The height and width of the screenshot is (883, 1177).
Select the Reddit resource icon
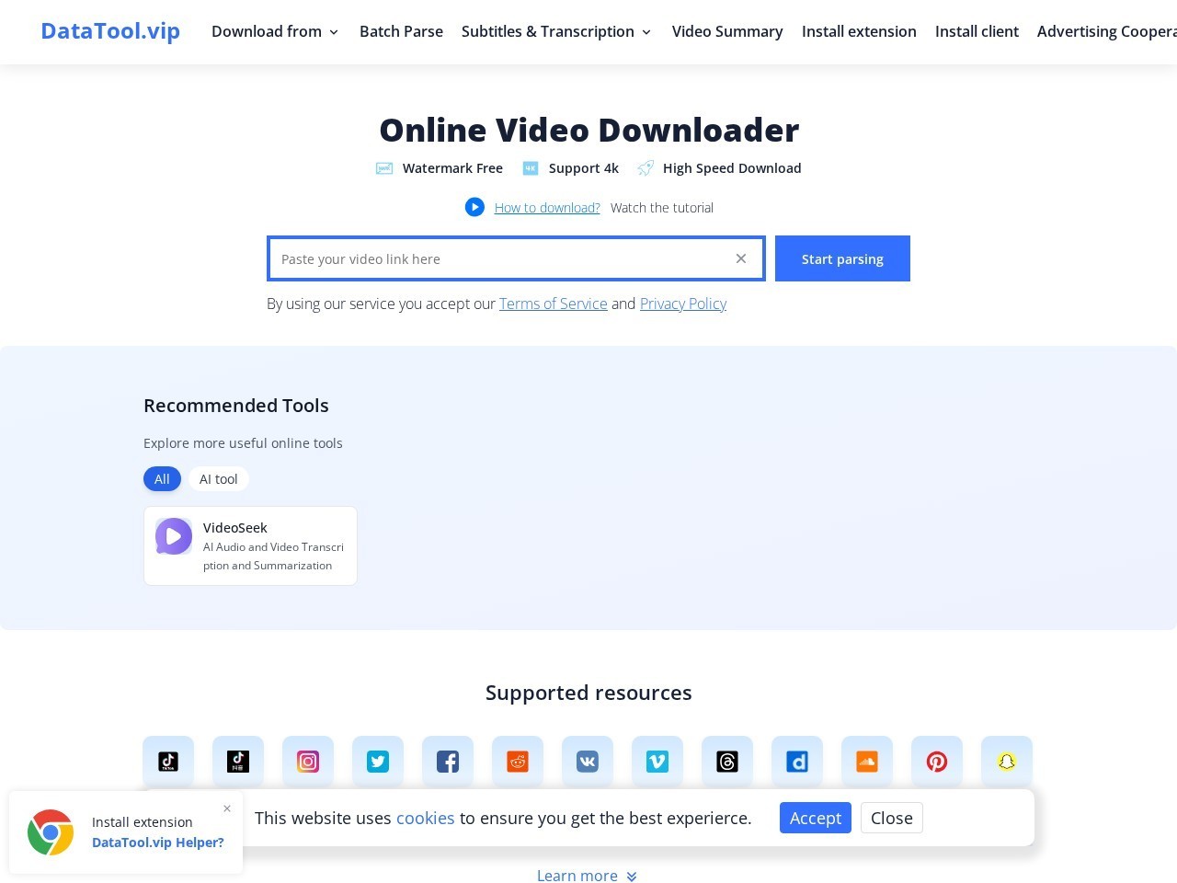[518, 762]
